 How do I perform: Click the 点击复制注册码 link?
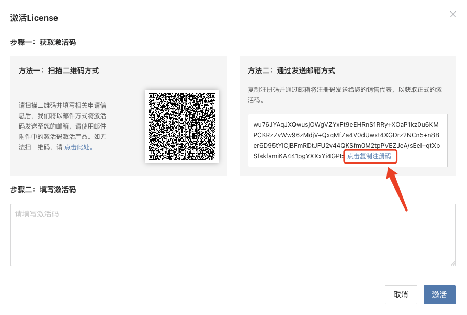point(369,156)
